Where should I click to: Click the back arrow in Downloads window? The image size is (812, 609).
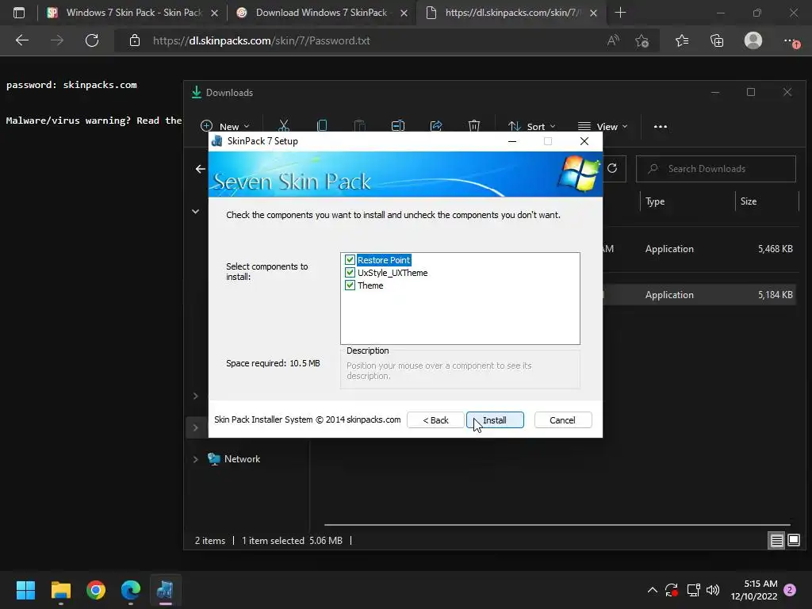[x=201, y=169]
